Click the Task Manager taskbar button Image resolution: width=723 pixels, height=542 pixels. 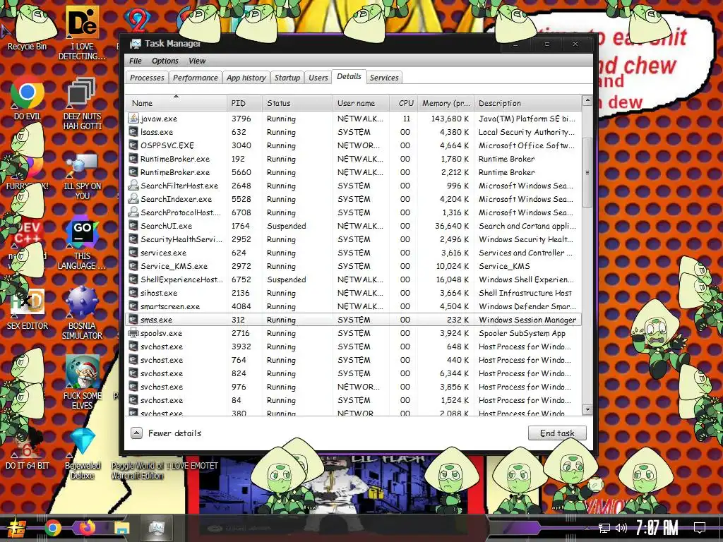156,528
